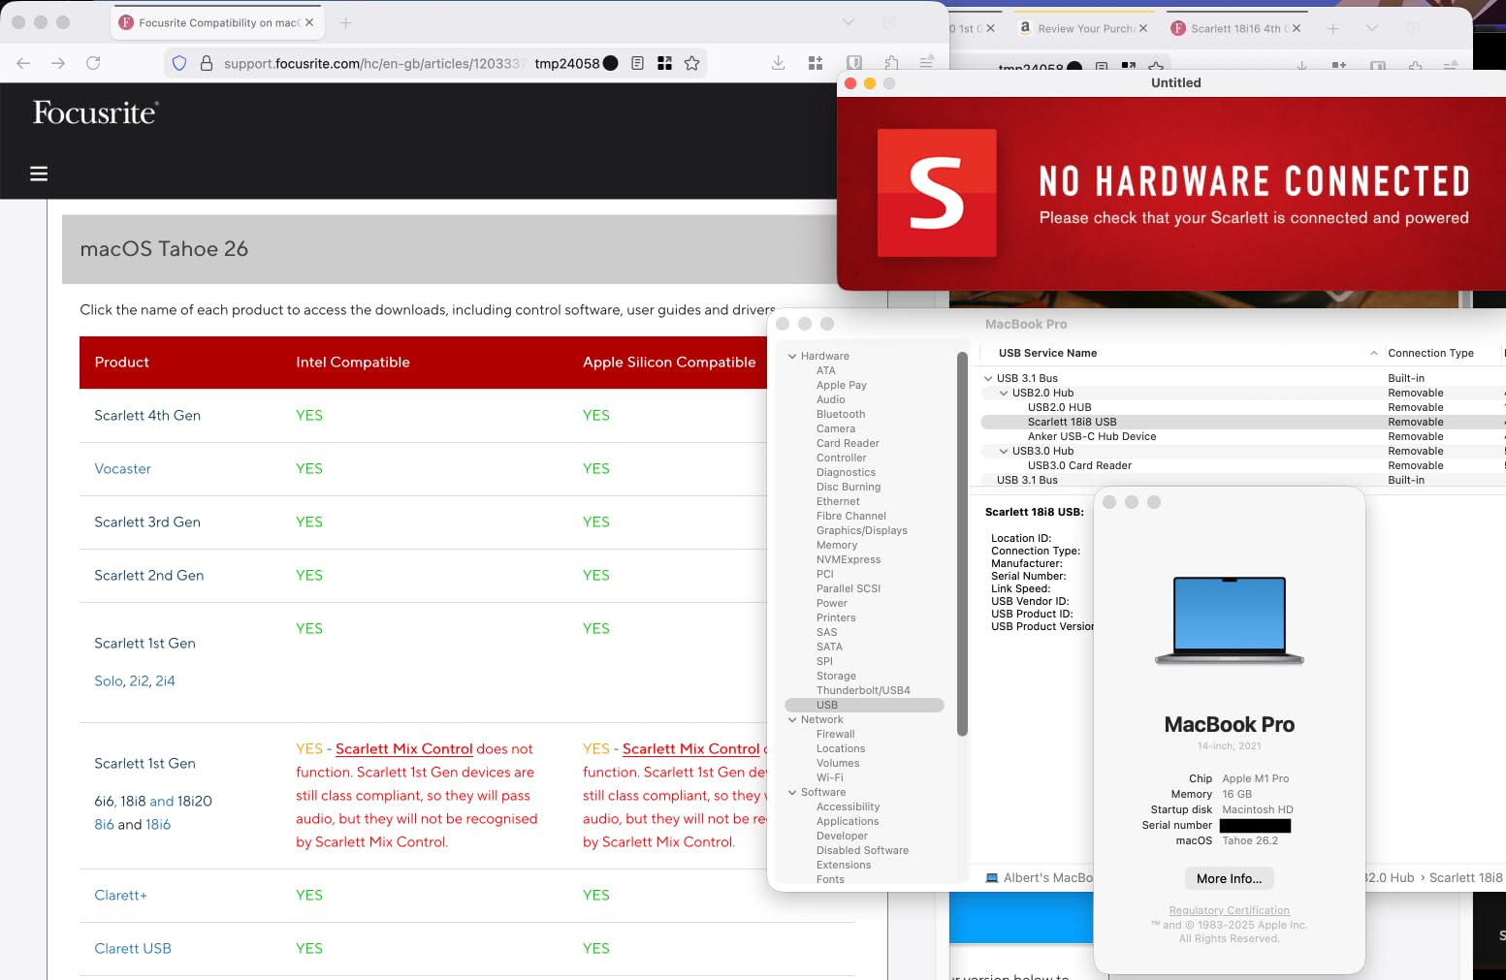
Task: Select Graphics/Displays in the sidebar
Action: pos(862,531)
